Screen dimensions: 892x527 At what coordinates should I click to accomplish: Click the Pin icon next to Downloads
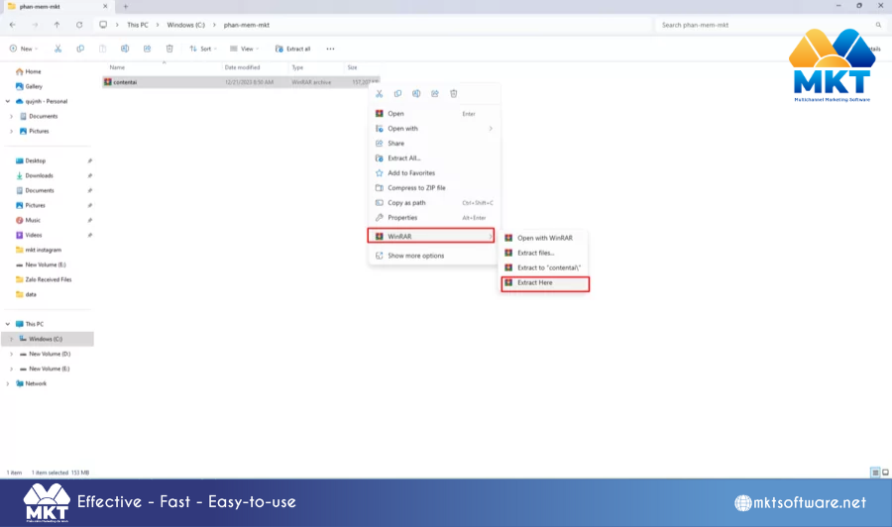pos(90,175)
